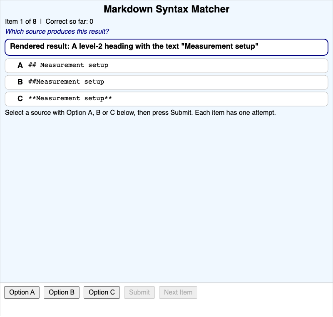Click the 'Rendered result' description box
This screenshot has height=317, width=333.
point(166,47)
